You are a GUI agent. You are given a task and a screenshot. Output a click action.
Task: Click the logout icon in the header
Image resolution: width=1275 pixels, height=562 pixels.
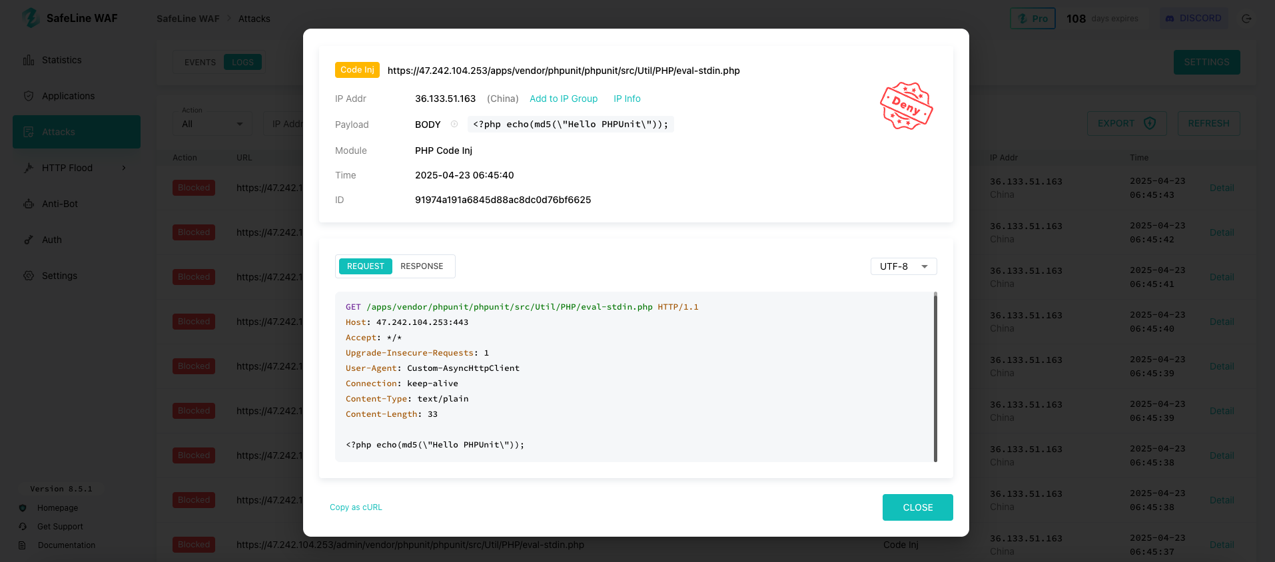[1246, 19]
